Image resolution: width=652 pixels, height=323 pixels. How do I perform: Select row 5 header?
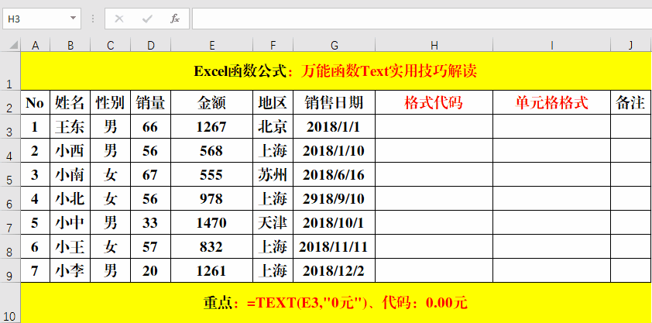coord(10,174)
